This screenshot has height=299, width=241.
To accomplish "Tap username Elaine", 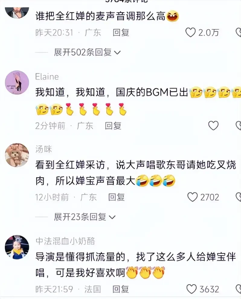I will coord(47,77).
